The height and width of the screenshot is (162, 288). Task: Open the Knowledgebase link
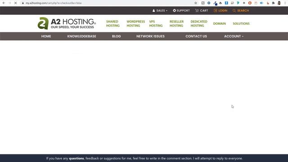coord(81,36)
